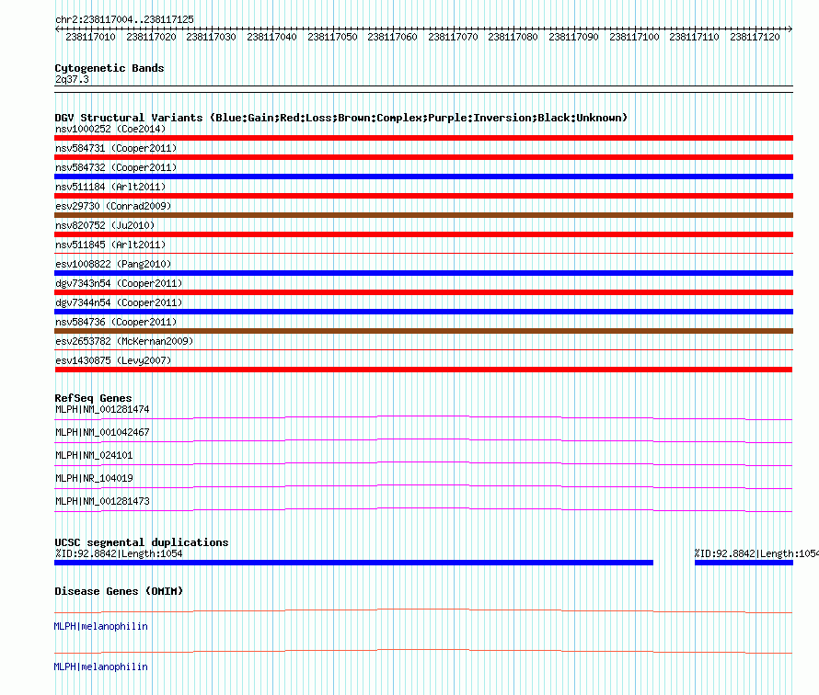Viewport: 819px width, 695px height.
Task: Click the nsv584731 (Cooper2011) variant label
Action: (116, 148)
